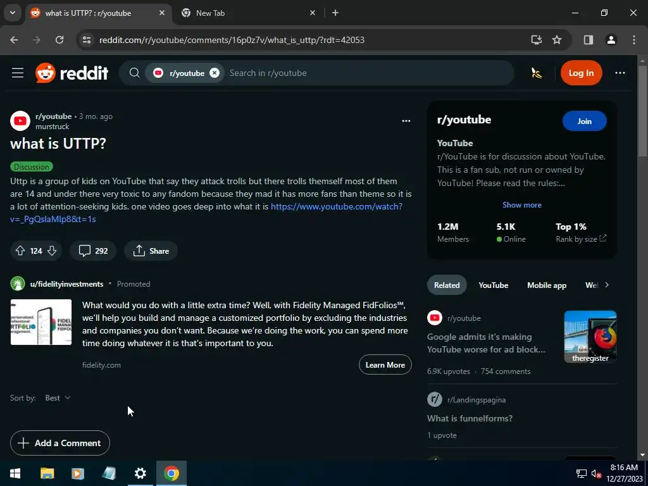The image size is (648, 486).
Task: Expand Show more in community description
Action: (522, 205)
